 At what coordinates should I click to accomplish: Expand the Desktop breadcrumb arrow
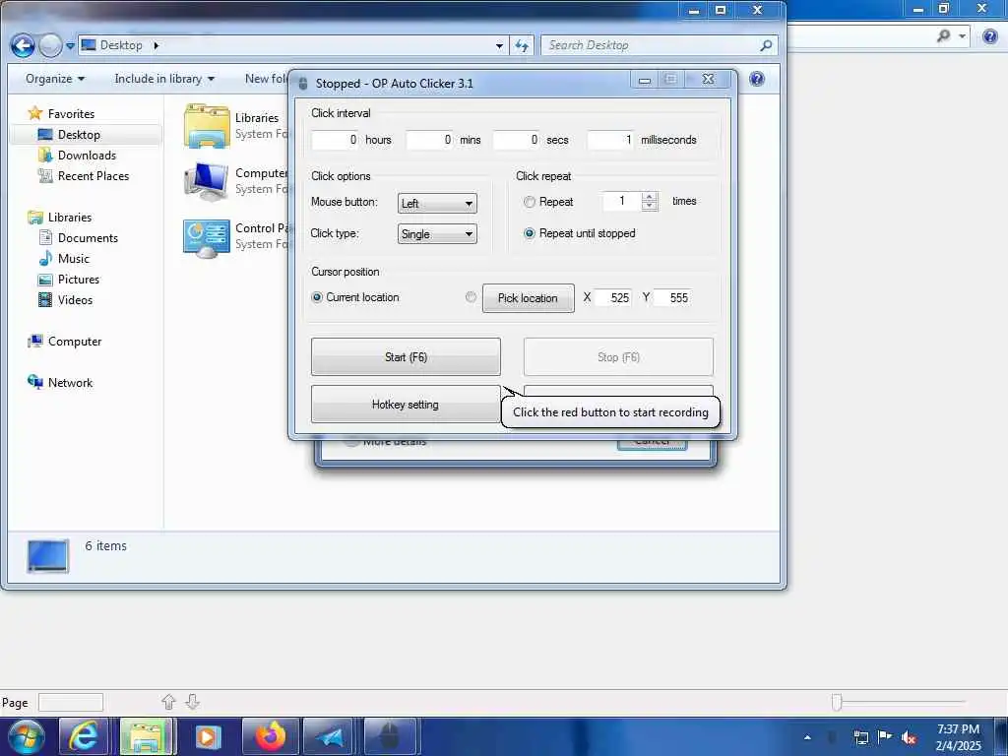pyautogui.click(x=156, y=45)
